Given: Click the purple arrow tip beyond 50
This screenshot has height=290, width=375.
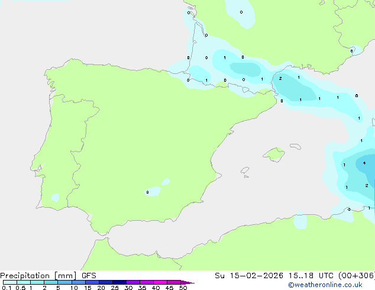Looking at the screenshot, I should click(x=187, y=282).
